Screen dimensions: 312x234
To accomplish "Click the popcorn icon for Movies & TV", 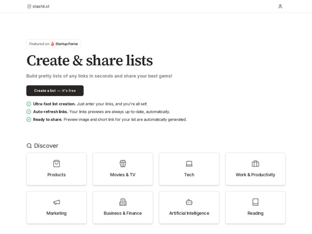I will click(123, 164).
